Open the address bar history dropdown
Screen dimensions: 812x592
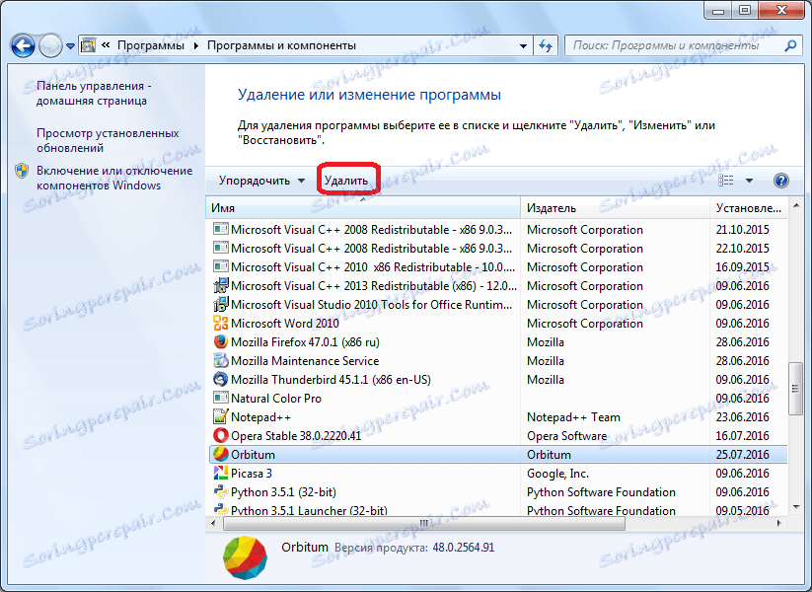tap(524, 46)
